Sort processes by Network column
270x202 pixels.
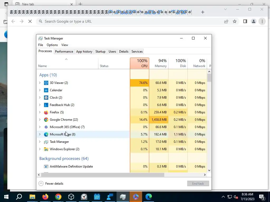[x=197, y=63]
